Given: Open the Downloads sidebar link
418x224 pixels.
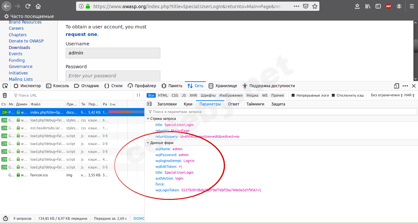Looking at the screenshot, I should pos(19,47).
